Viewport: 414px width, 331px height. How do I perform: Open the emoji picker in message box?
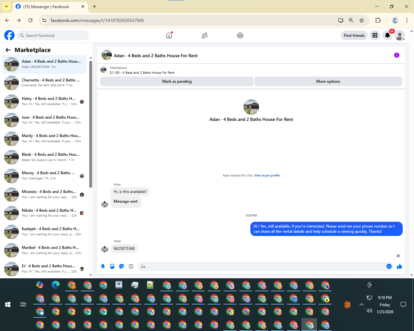pyautogui.click(x=389, y=266)
